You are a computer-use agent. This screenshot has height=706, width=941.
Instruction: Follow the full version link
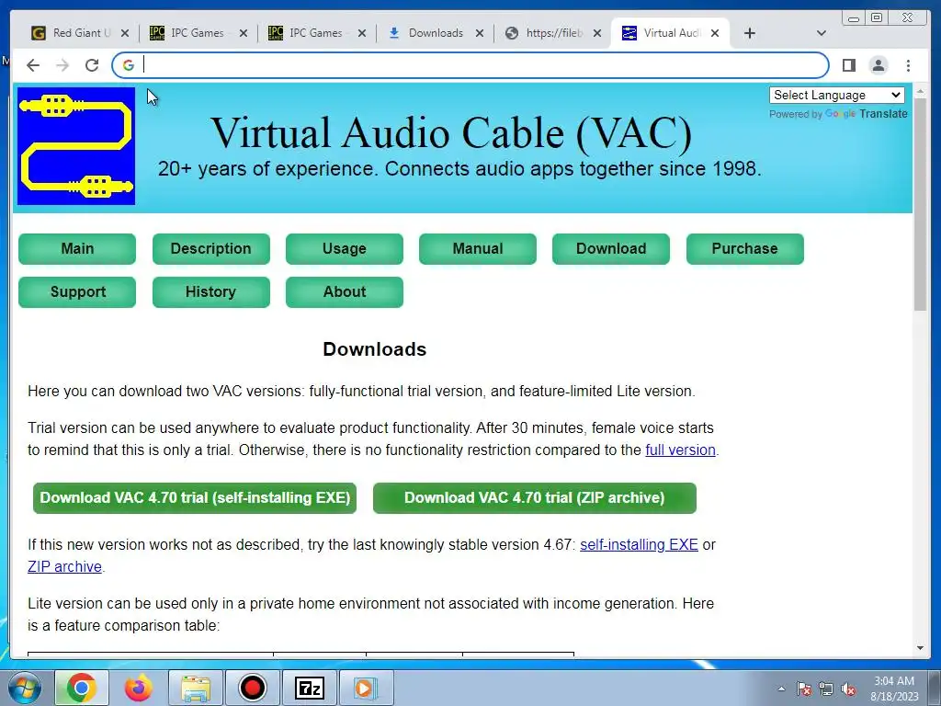coord(680,450)
